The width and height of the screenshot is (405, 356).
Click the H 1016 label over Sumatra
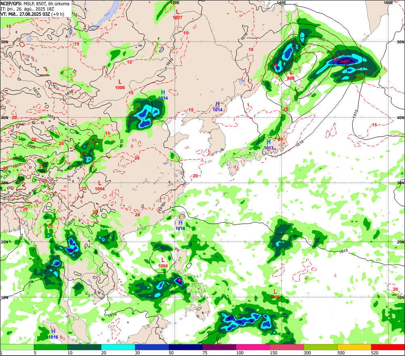53,334
